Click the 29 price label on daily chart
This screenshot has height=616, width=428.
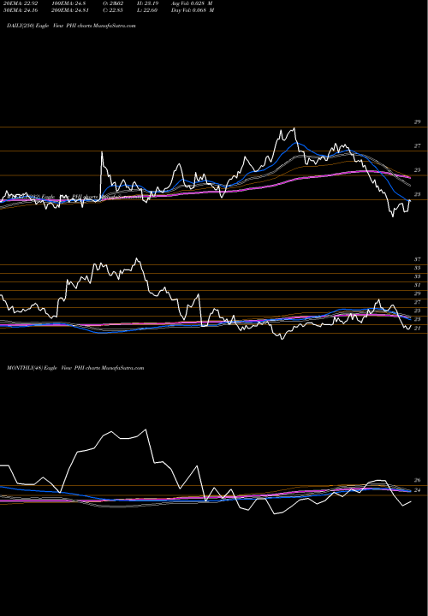[417, 122]
